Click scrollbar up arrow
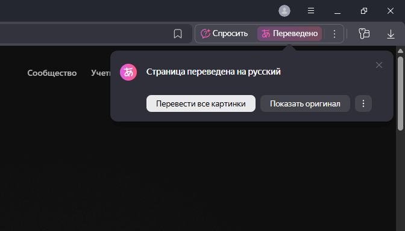The height and width of the screenshot is (231, 405). [400, 51]
